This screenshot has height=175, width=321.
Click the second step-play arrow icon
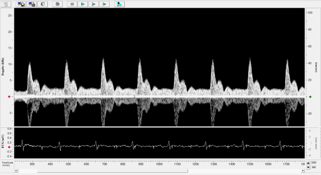click(x=104, y=4)
